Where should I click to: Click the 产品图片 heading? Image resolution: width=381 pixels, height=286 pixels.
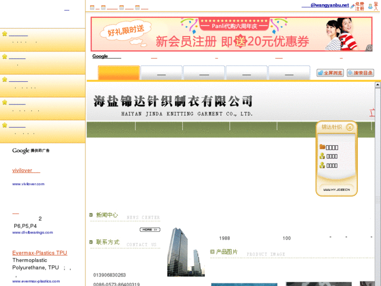pyautogui.click(x=227, y=252)
